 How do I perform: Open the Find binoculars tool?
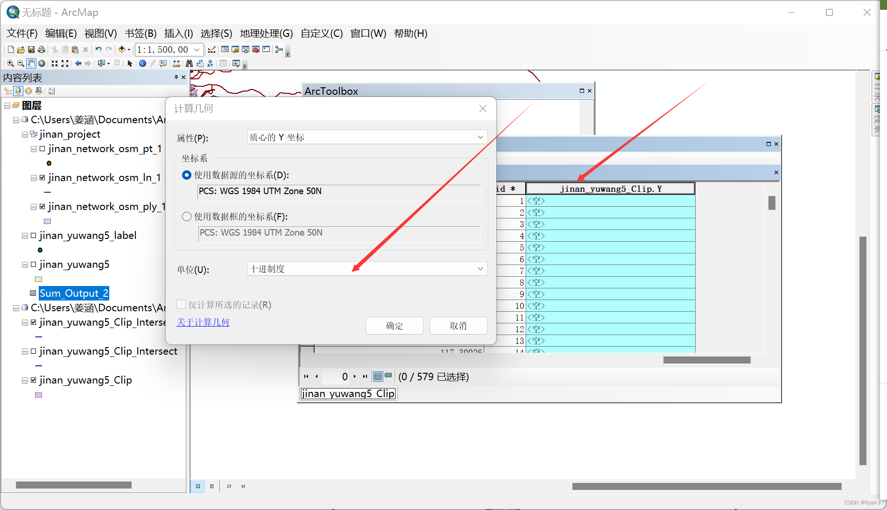(x=189, y=63)
